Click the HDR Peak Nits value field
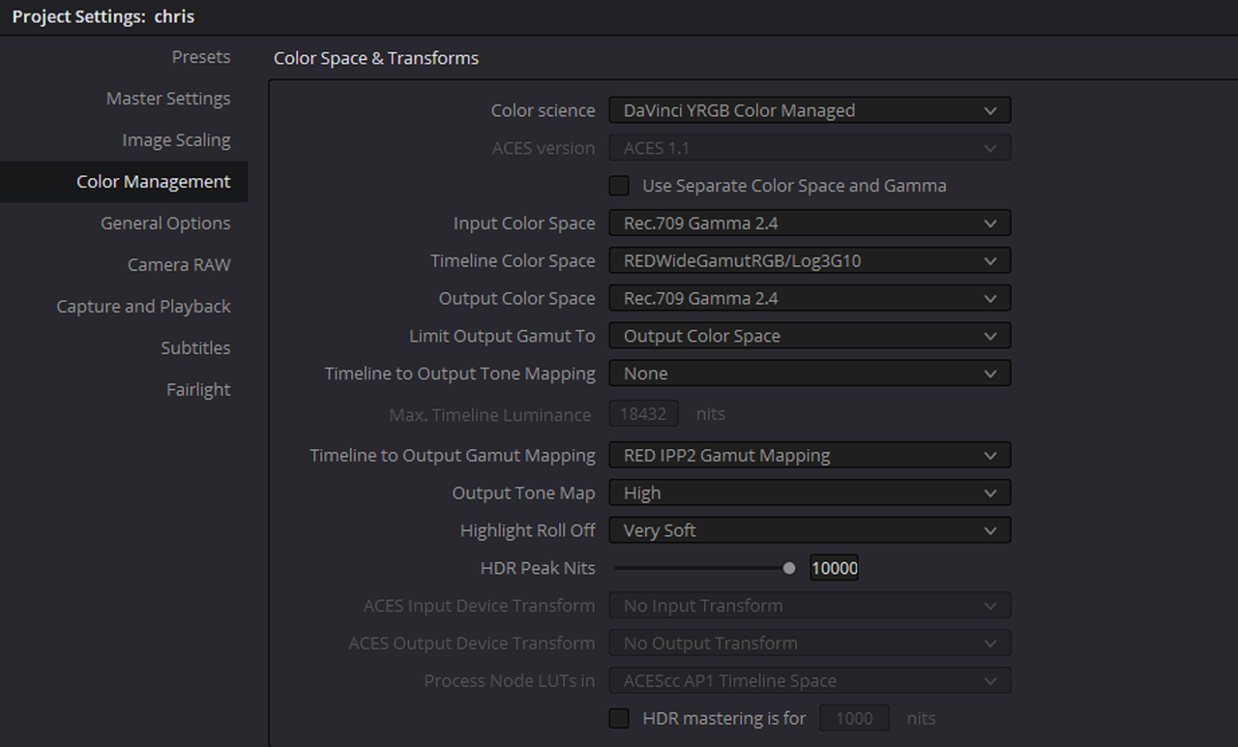Screen dimensions: 1238x747 [834, 569]
